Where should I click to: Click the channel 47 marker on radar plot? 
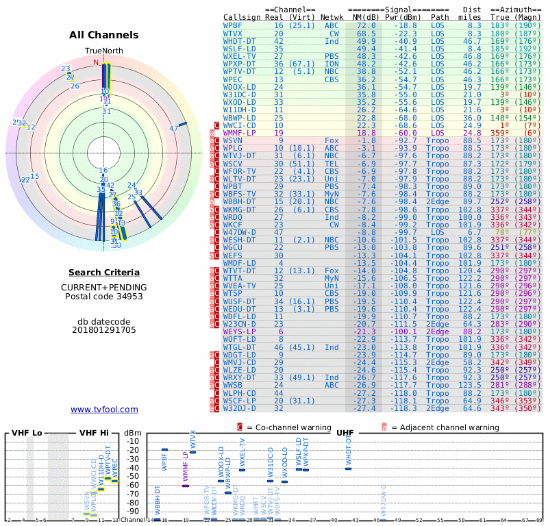[x=174, y=128]
